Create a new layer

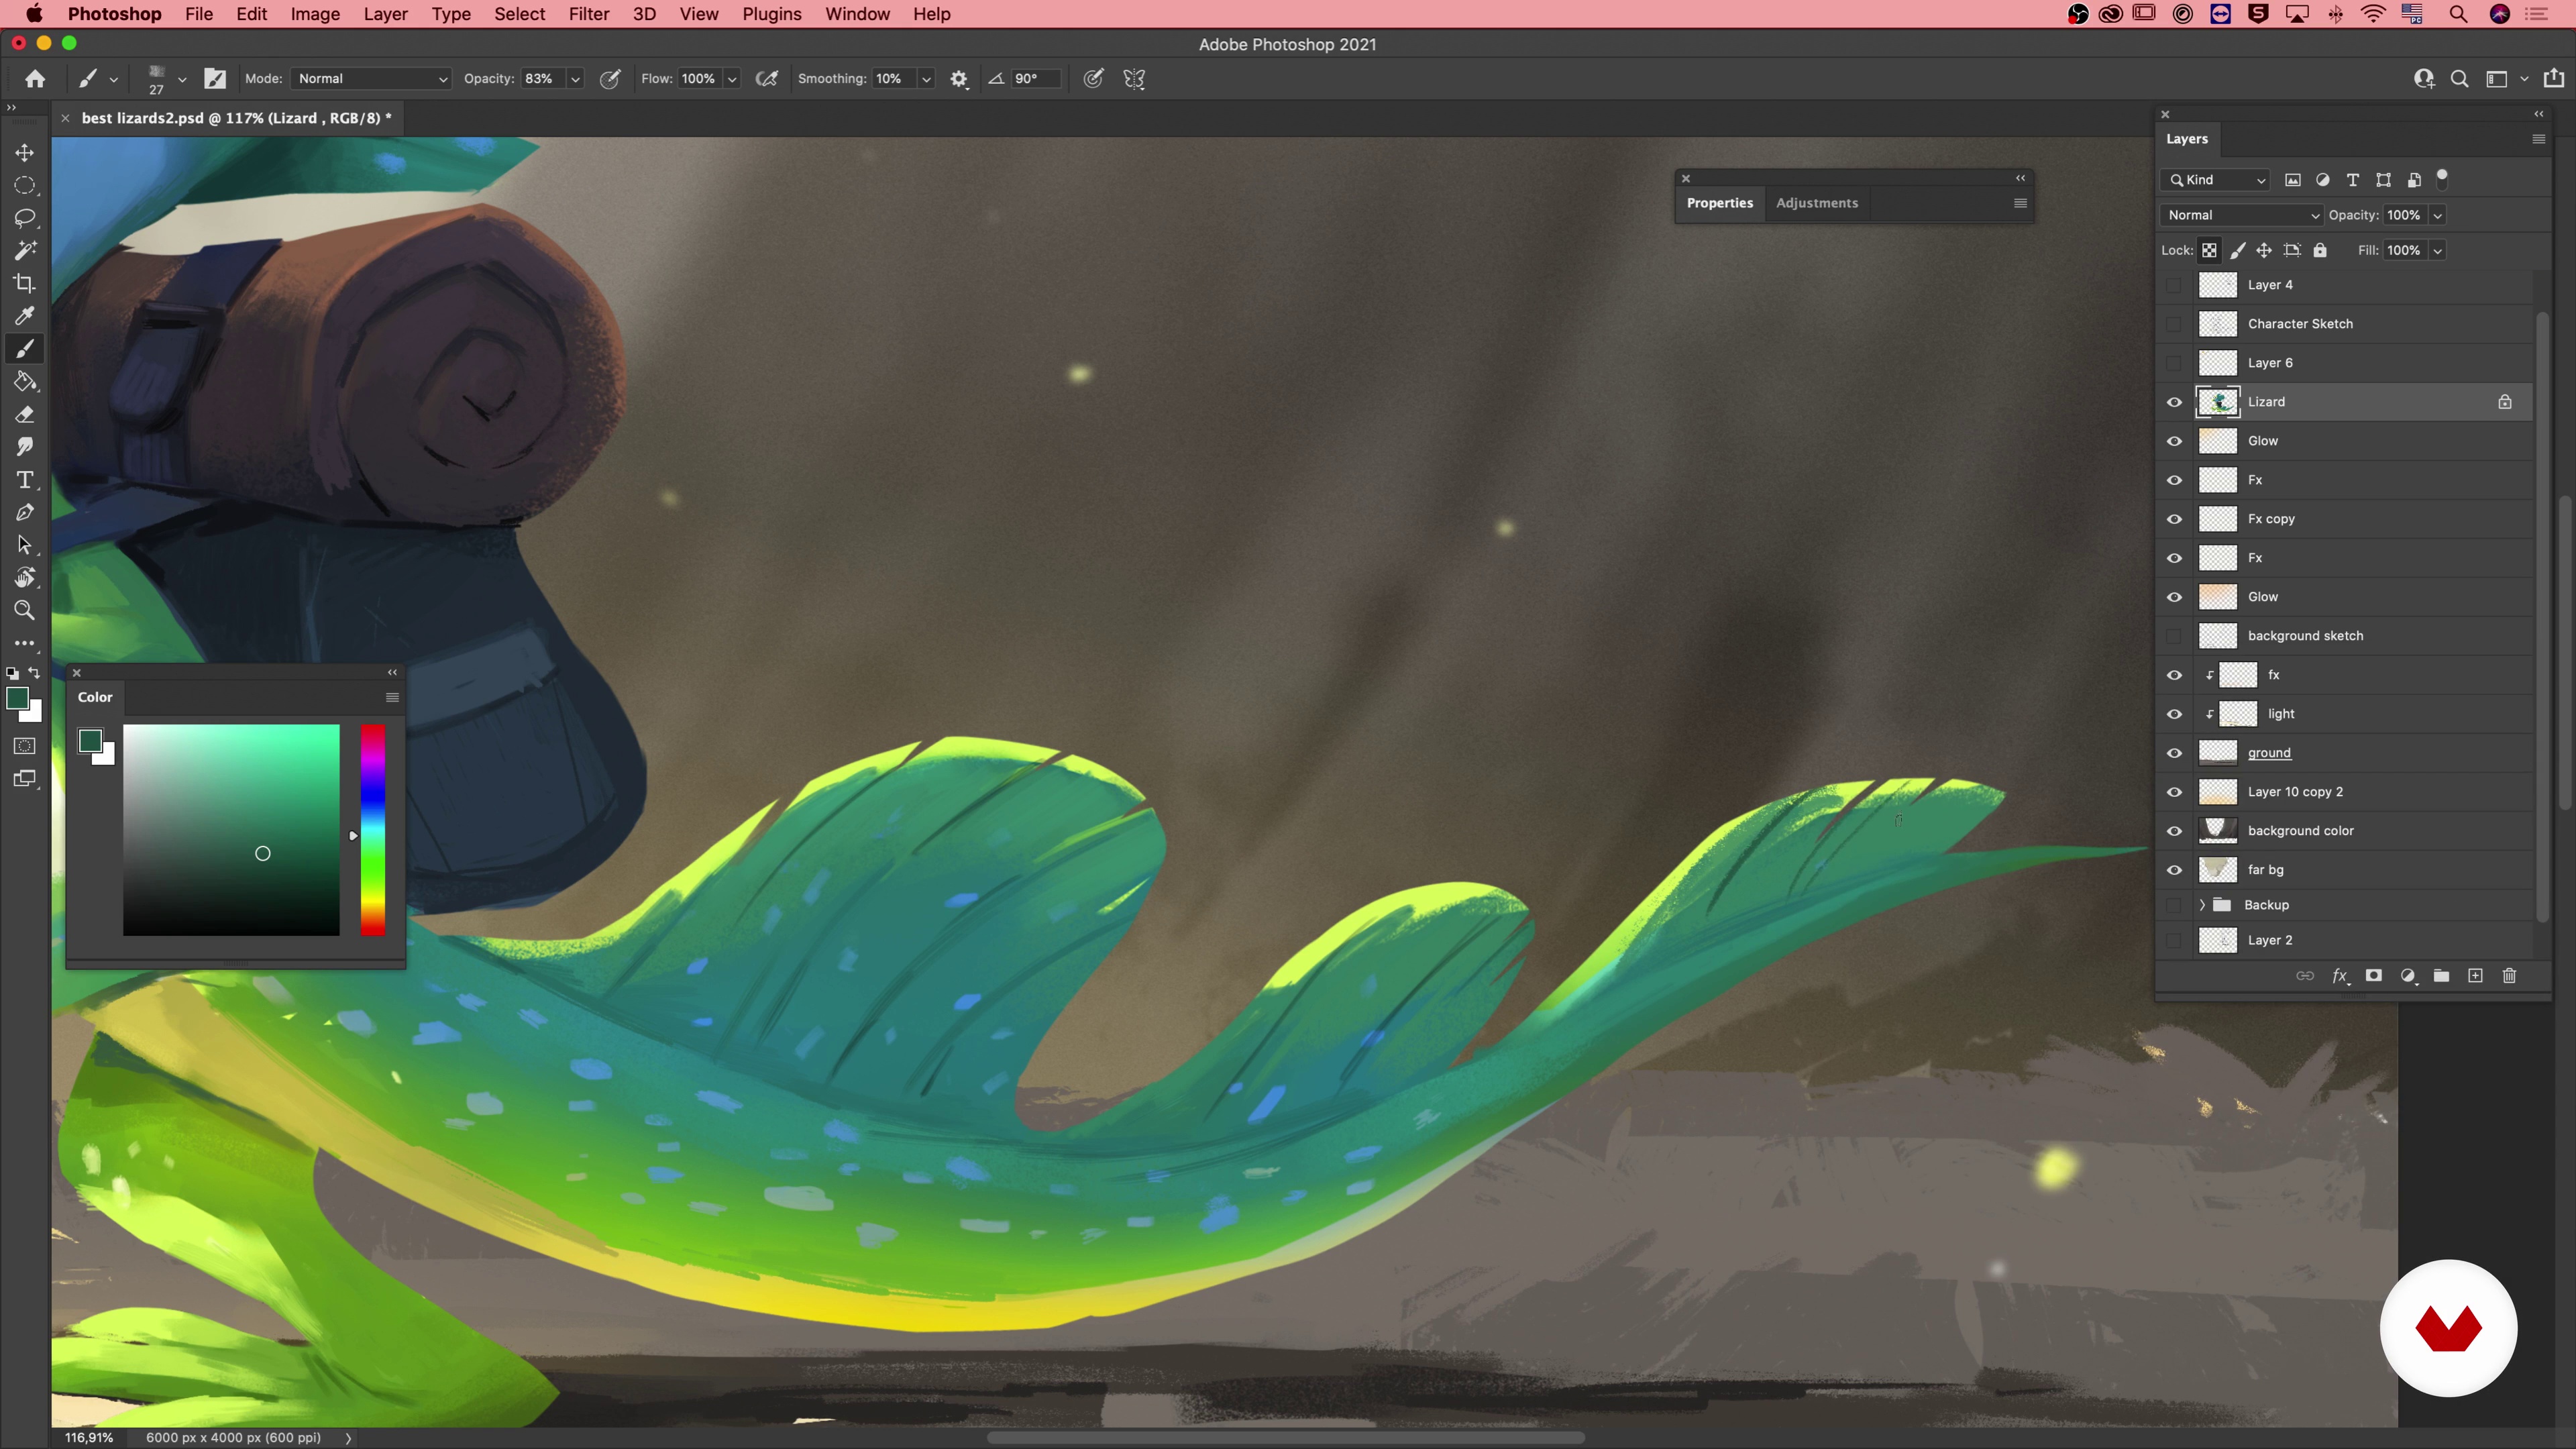tap(2475, 976)
